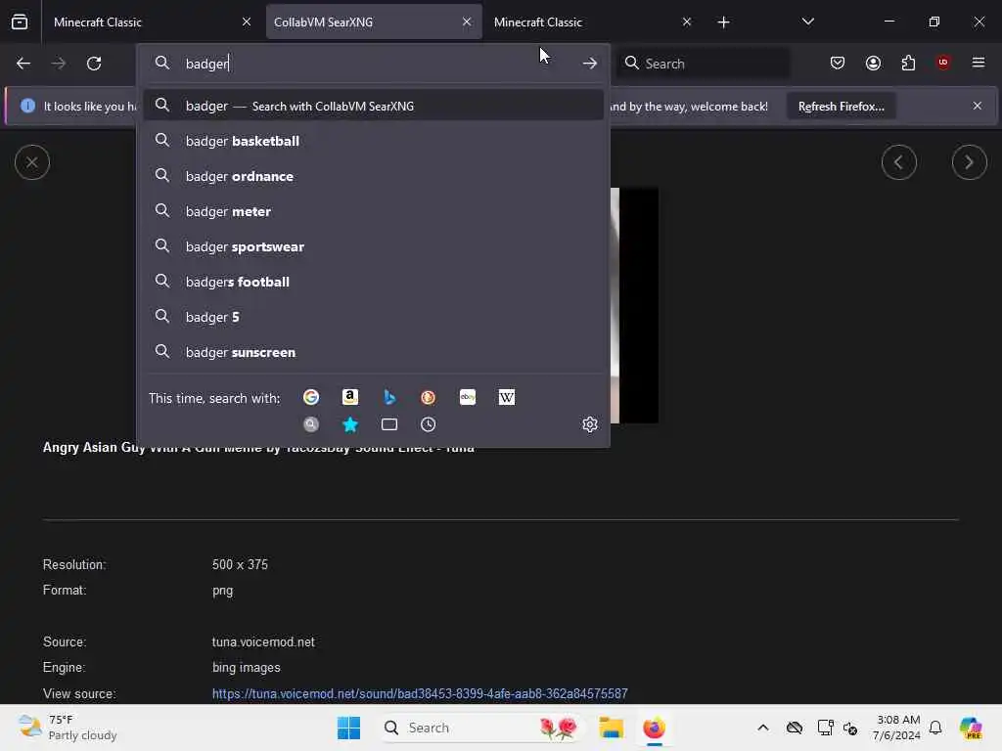Select 'badger 5' suggestion
Viewport: 1002px width, 751px height.
click(374, 317)
